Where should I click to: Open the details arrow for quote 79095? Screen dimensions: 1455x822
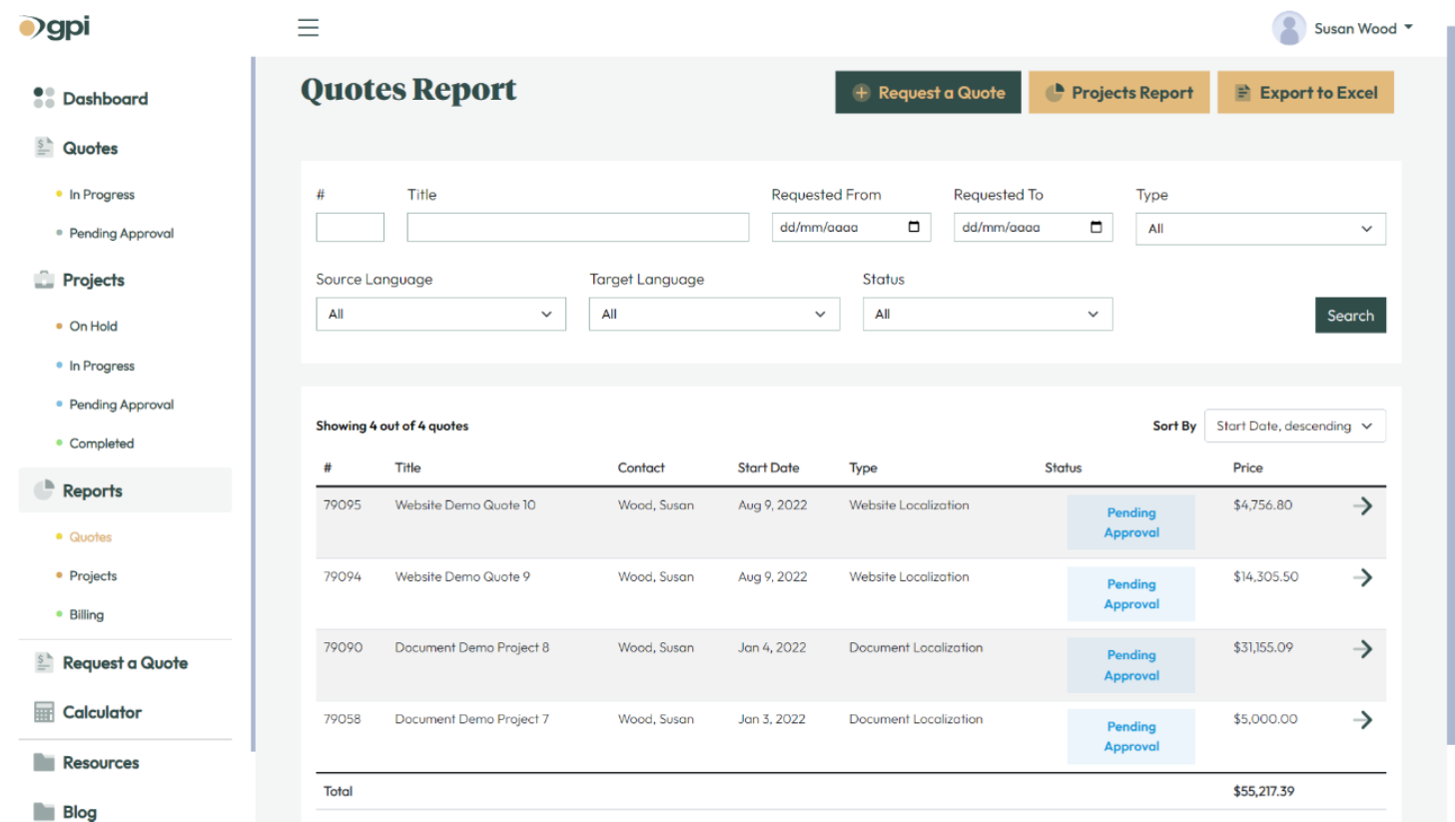(1363, 505)
